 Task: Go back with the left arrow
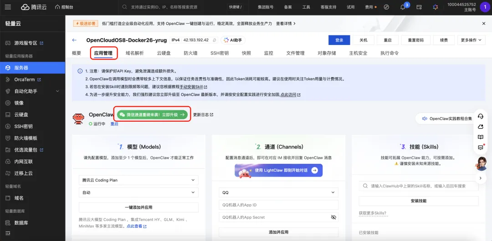[x=74, y=40]
